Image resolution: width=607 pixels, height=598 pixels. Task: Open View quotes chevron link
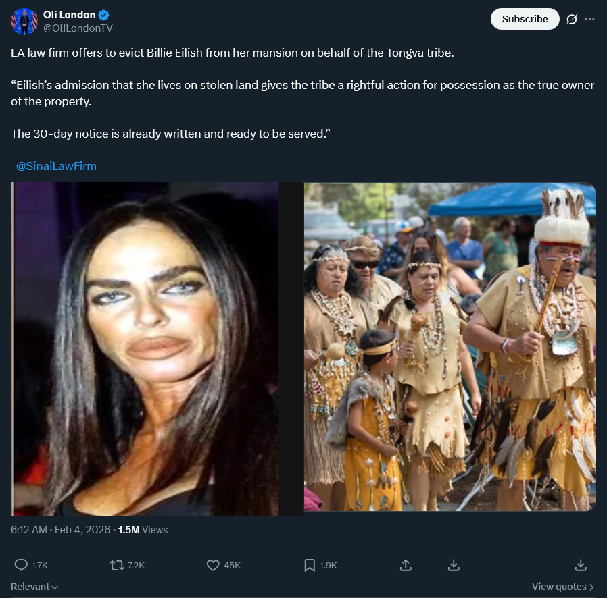coord(562,587)
